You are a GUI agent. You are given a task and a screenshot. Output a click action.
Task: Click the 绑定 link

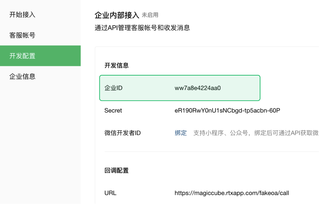[x=181, y=133]
